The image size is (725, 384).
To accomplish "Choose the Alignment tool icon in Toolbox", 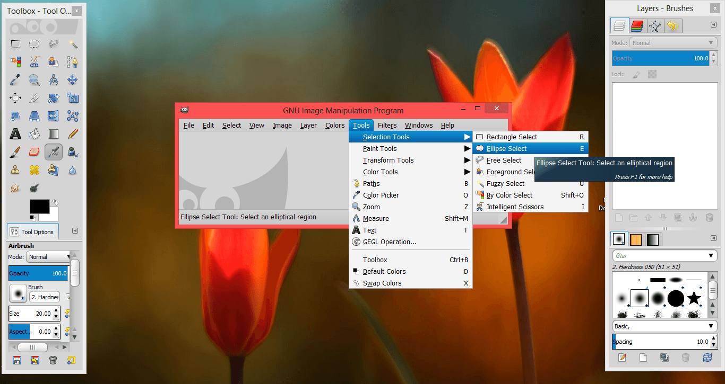I will [x=15, y=98].
